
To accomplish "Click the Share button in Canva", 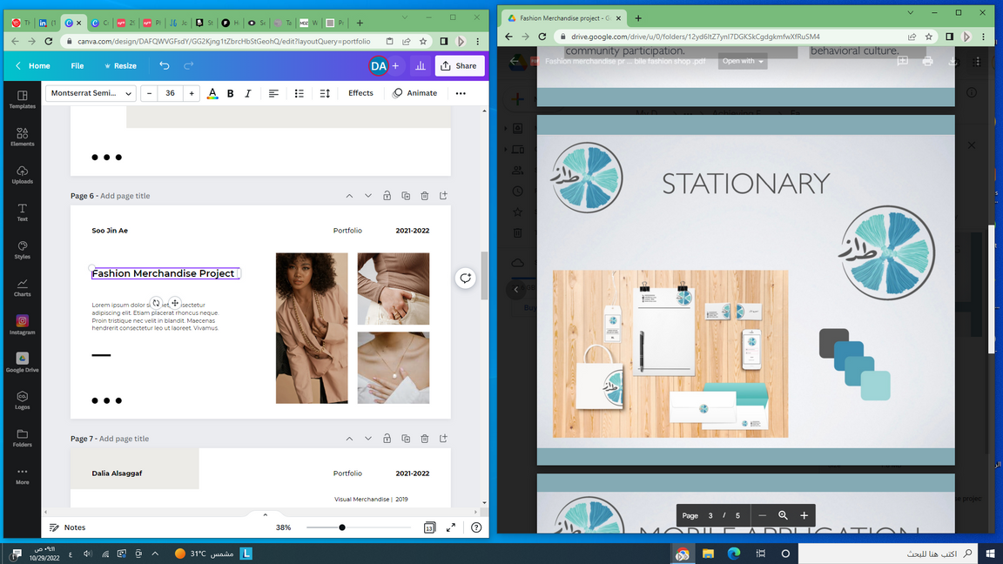I will (x=460, y=66).
